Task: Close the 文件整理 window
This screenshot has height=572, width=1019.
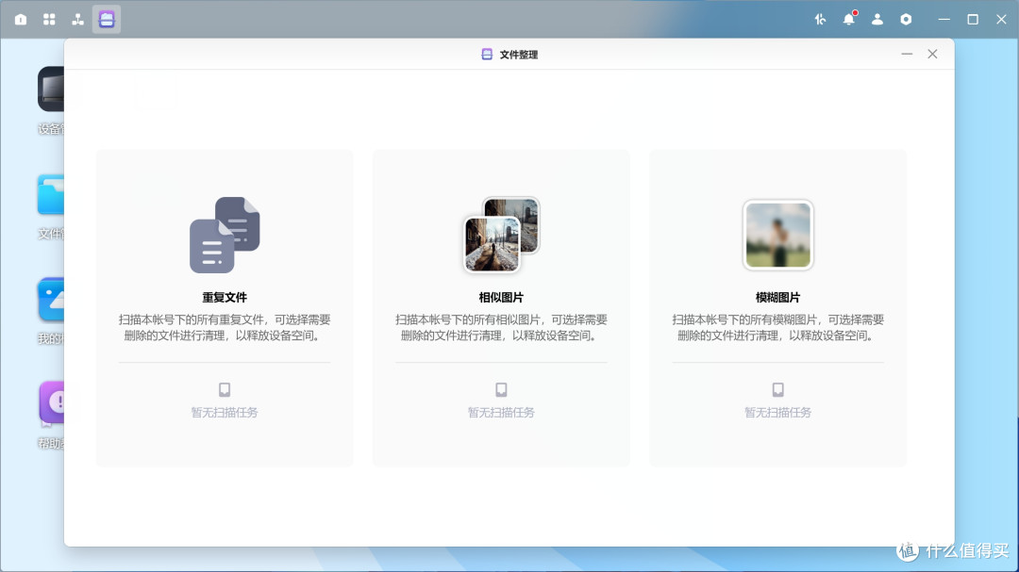Action: 932,54
